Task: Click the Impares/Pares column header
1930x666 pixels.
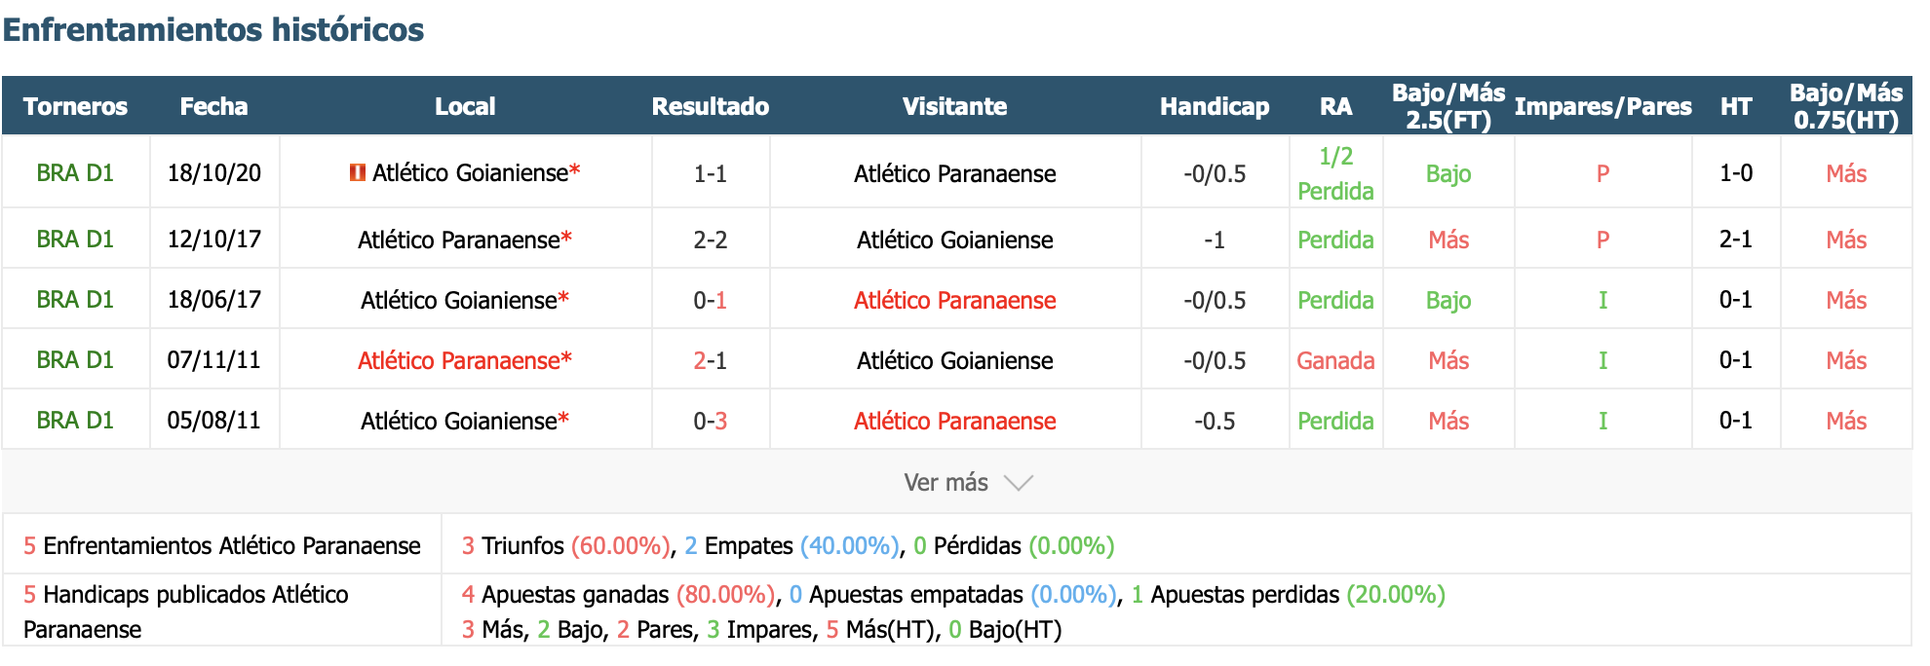Action: click(1602, 106)
